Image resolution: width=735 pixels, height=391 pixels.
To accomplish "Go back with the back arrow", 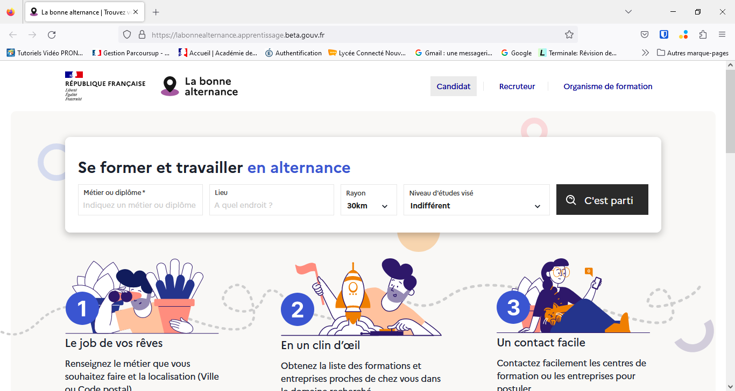I will pyautogui.click(x=13, y=35).
